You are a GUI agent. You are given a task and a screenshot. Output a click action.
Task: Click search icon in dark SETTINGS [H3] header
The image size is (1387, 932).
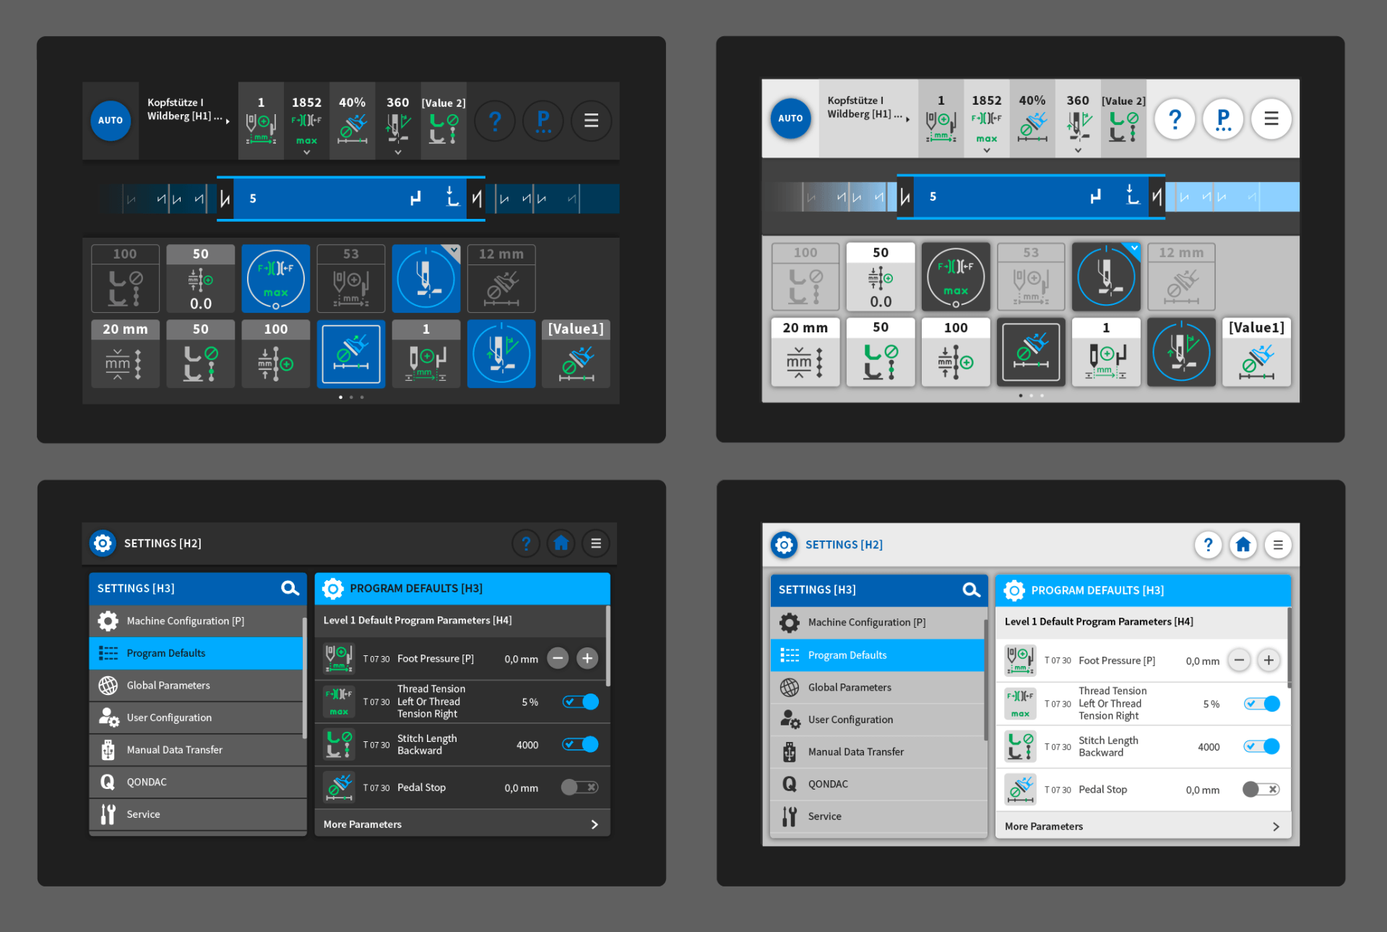[290, 588]
